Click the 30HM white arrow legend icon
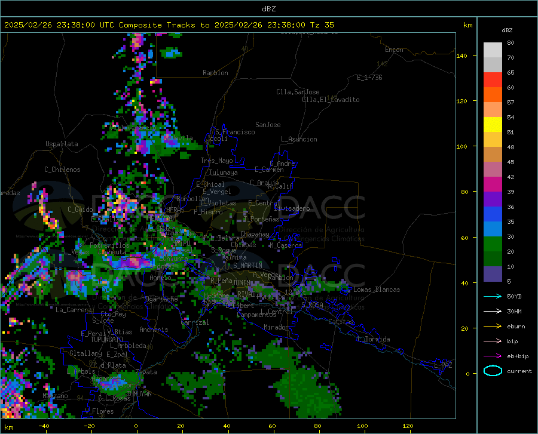 click(x=493, y=311)
